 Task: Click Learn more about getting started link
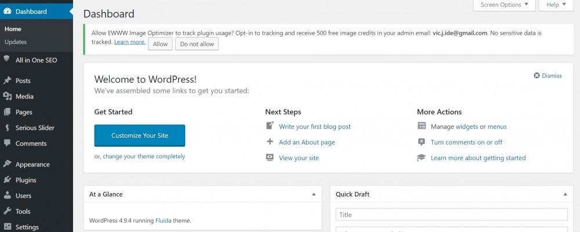point(478,158)
